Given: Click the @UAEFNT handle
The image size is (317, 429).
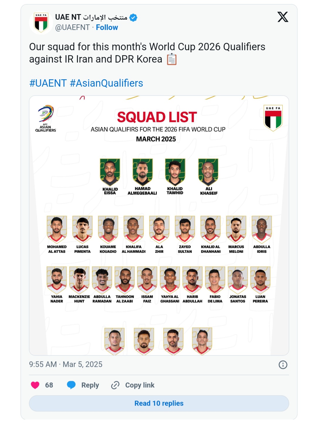Looking at the screenshot, I should tap(72, 27).
